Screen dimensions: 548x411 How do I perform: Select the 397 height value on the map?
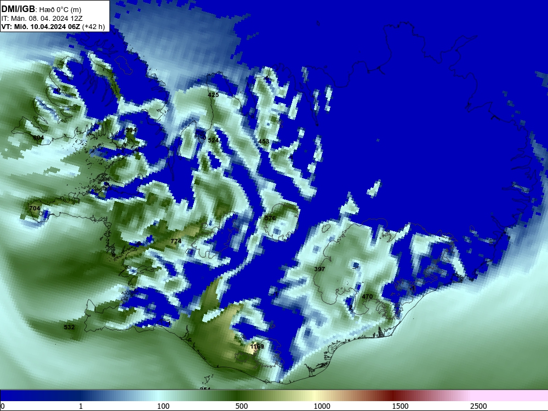(319, 269)
